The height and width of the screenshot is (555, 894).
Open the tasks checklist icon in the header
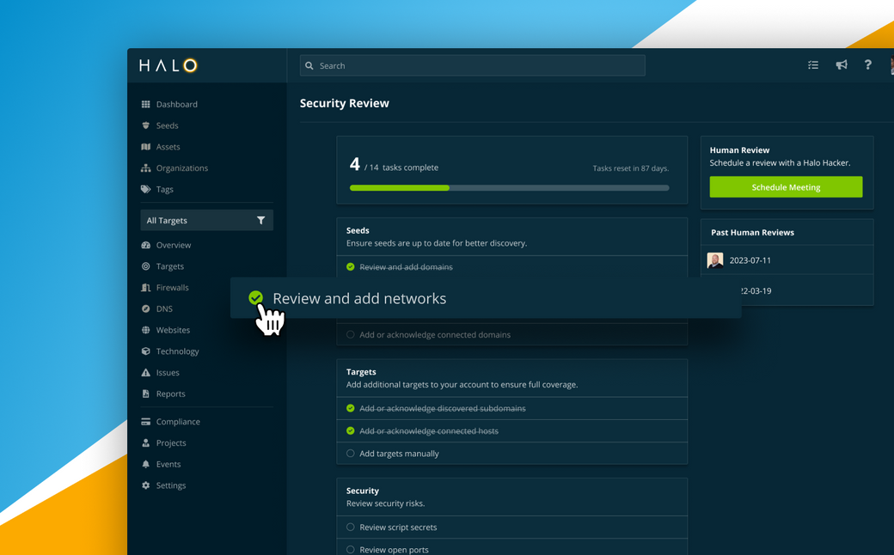tap(813, 64)
